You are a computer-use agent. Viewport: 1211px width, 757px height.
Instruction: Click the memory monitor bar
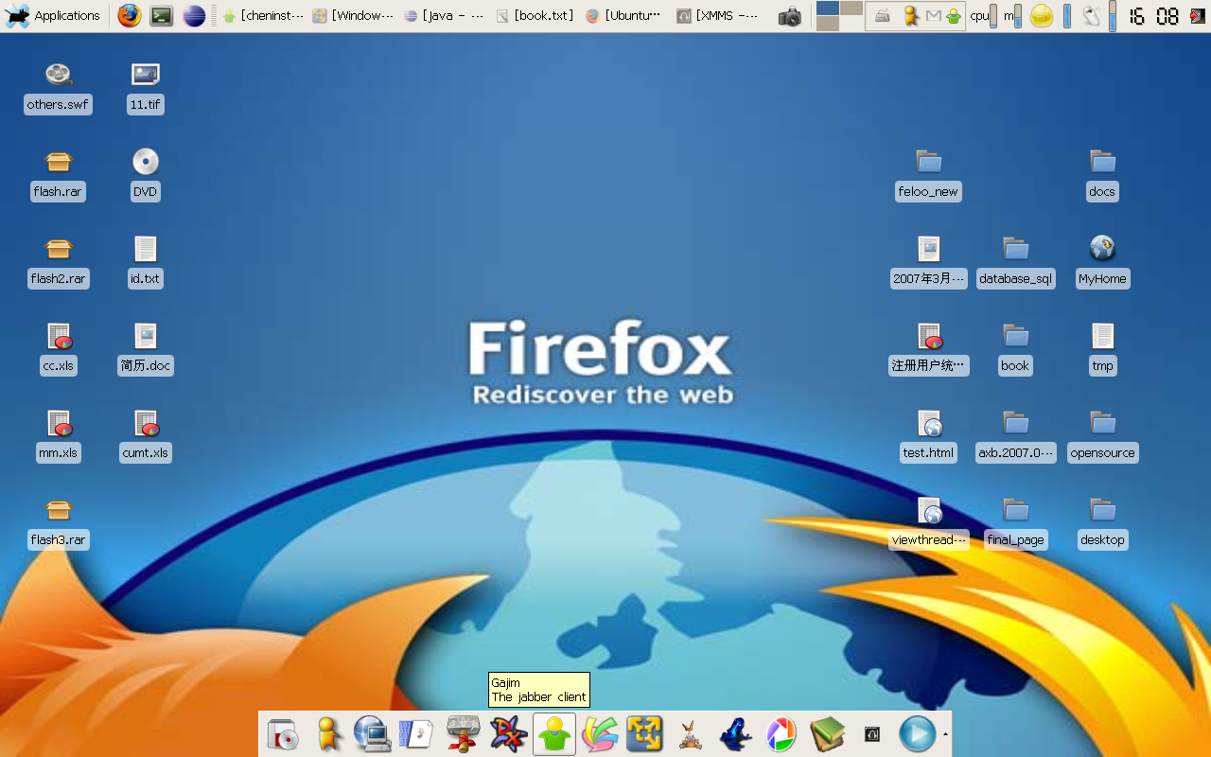(1018, 16)
